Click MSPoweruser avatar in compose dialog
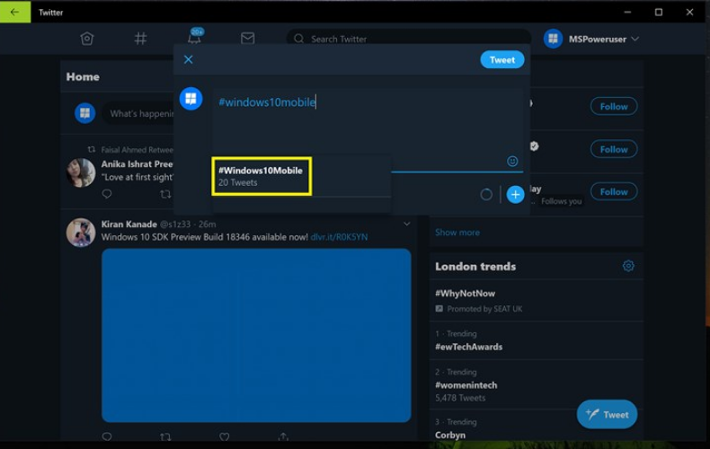Image resolution: width=710 pixels, height=449 pixels. (191, 99)
